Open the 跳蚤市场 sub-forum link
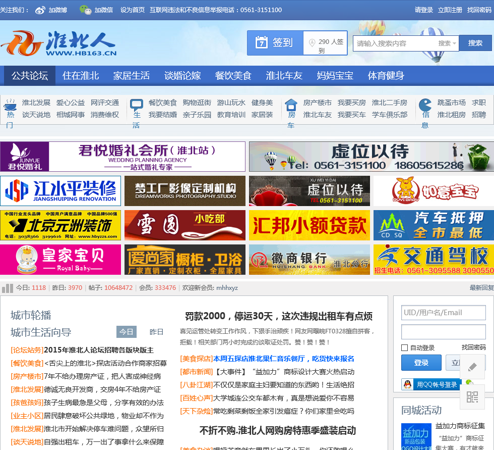Viewport: 494px width, 450px height. click(452, 103)
